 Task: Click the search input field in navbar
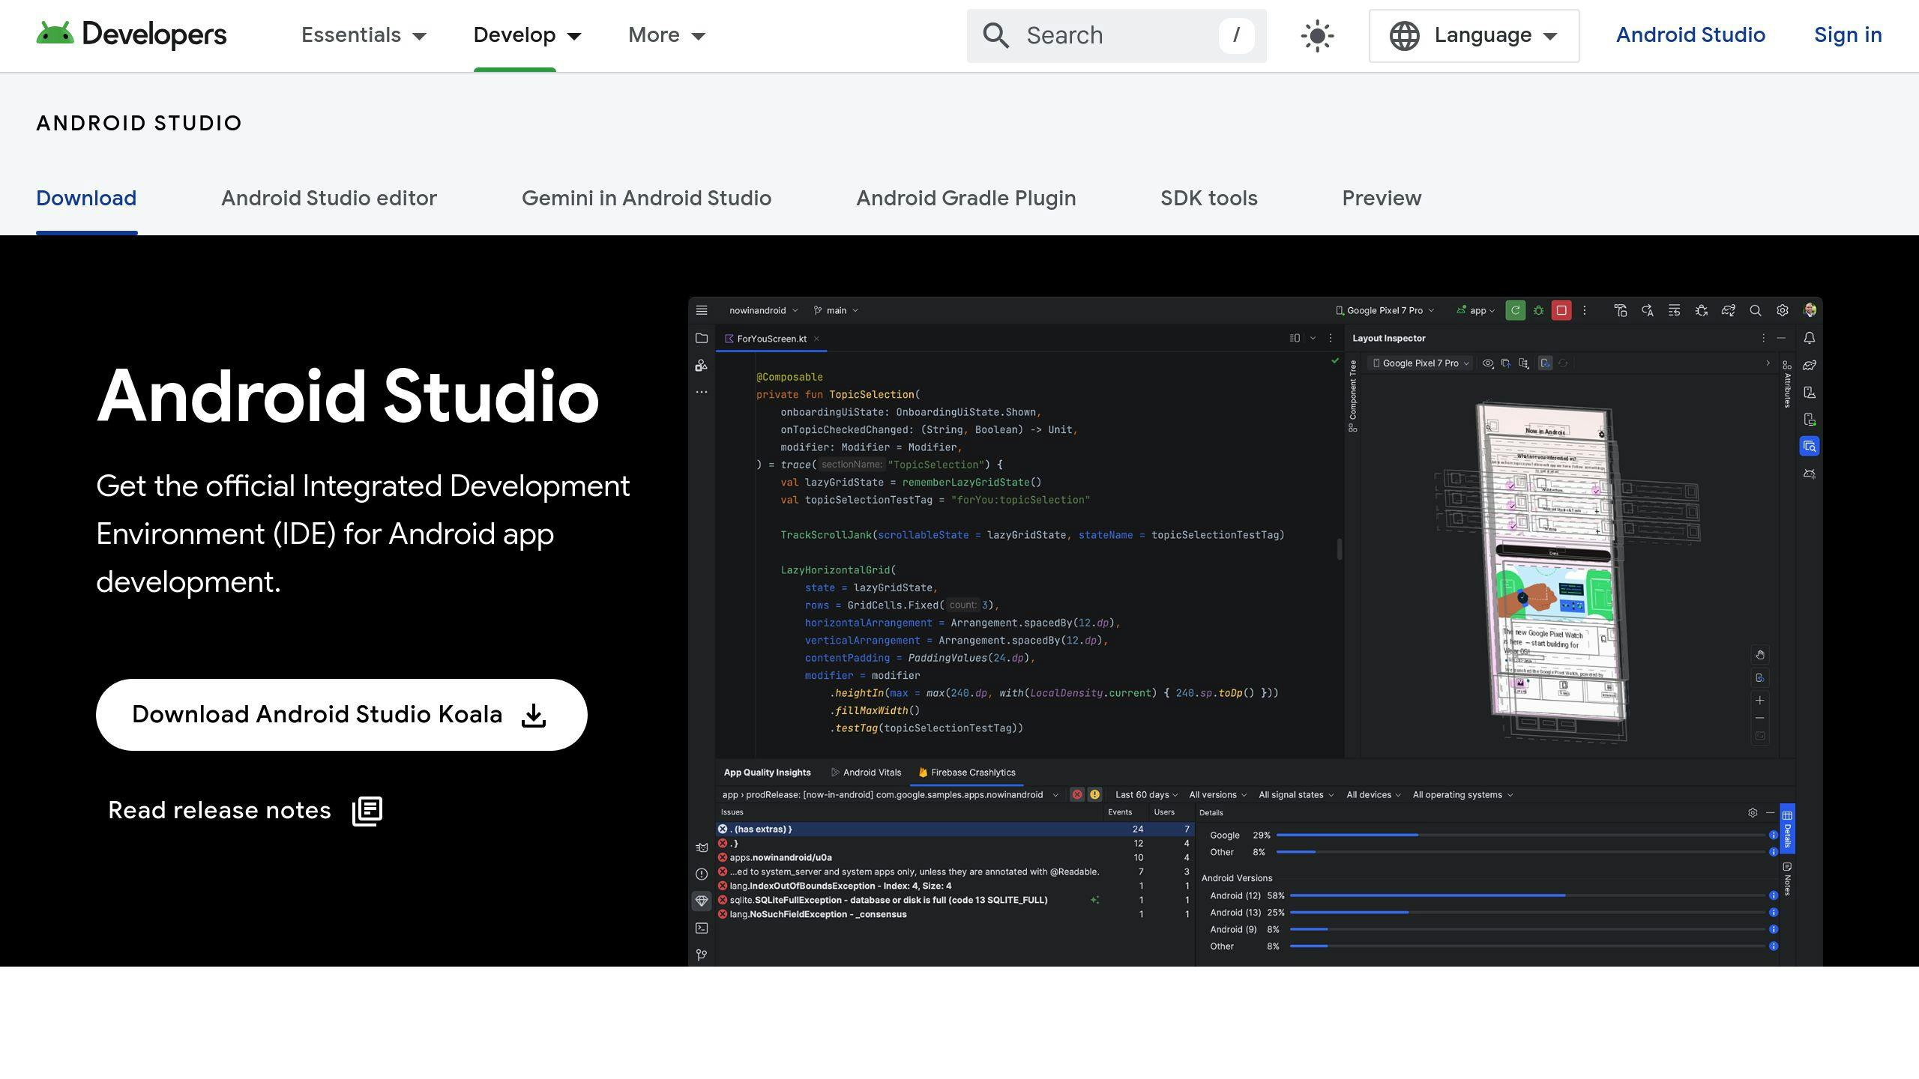click(x=1118, y=35)
